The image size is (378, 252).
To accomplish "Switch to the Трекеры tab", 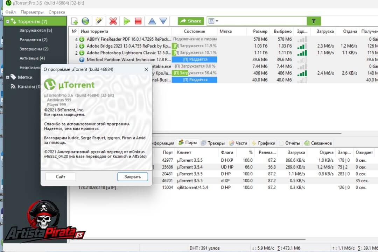I will tap(213, 143).
